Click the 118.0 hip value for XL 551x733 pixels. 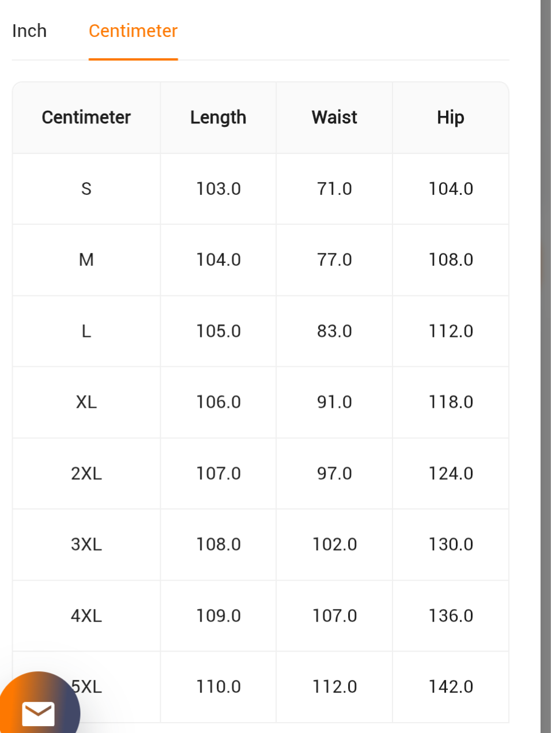[450, 403]
